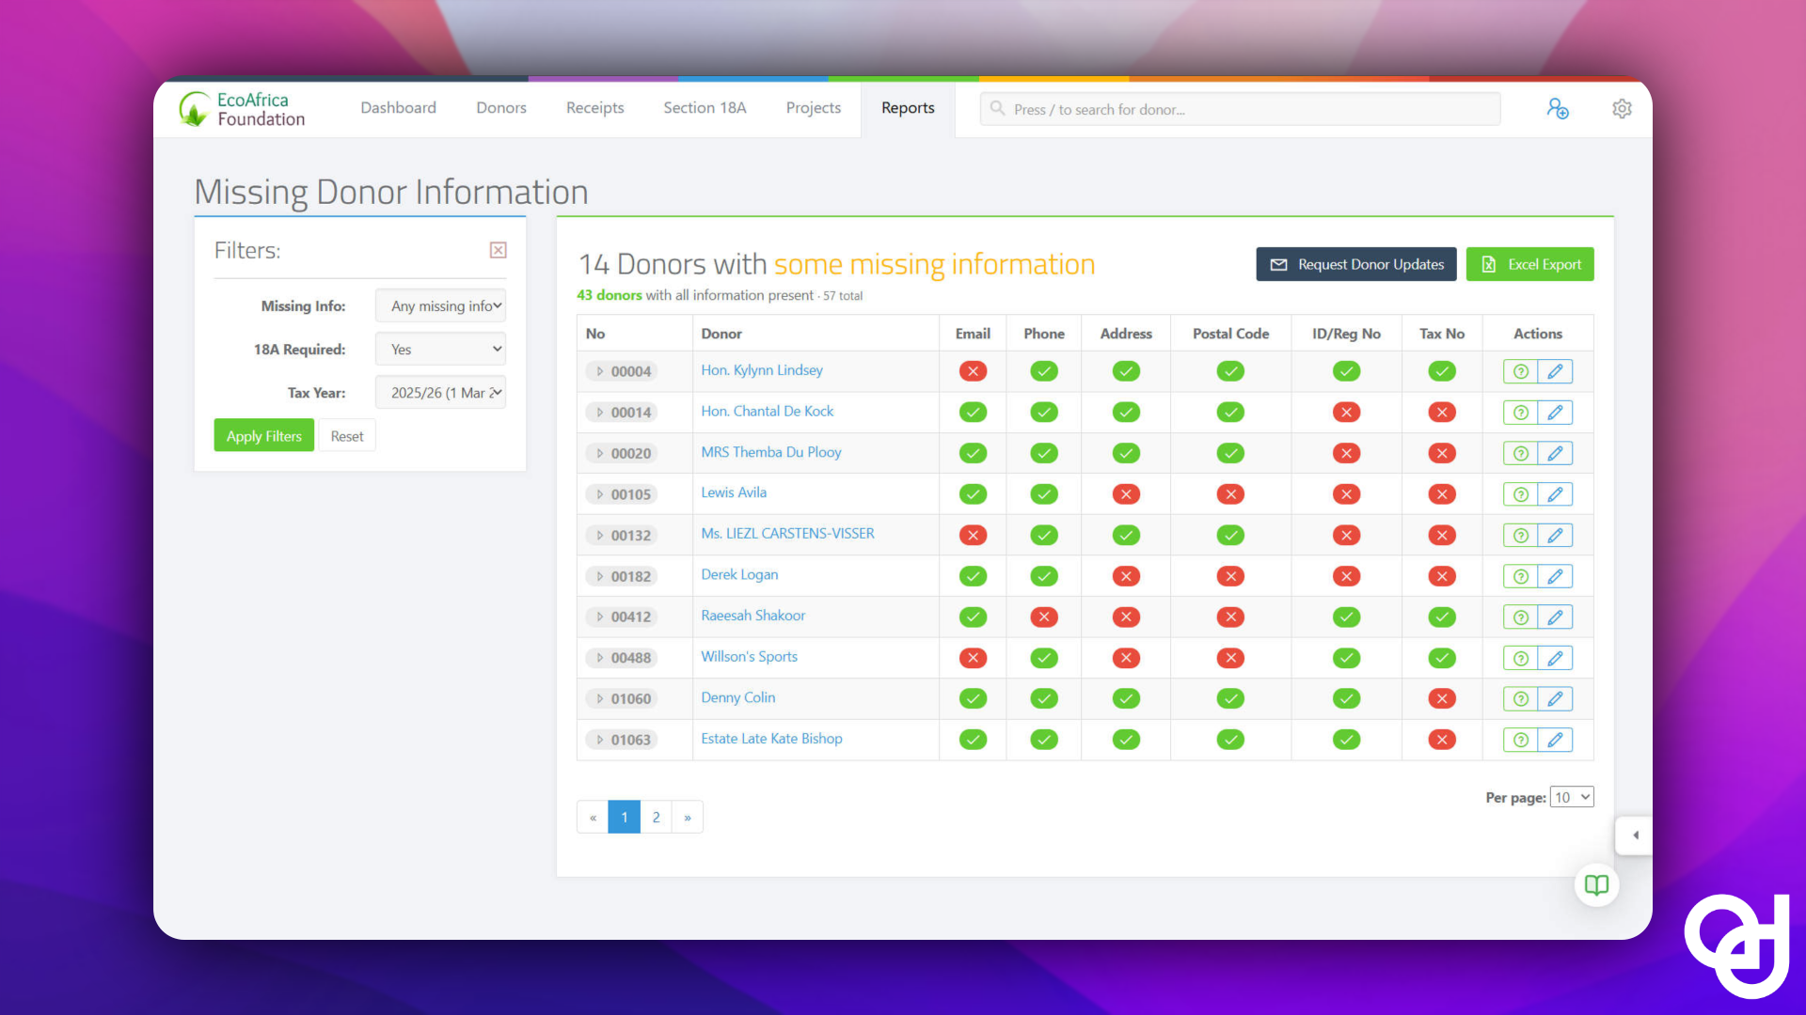Open the book documentation icon
Viewport: 1806px width, 1015px height.
click(1596, 884)
